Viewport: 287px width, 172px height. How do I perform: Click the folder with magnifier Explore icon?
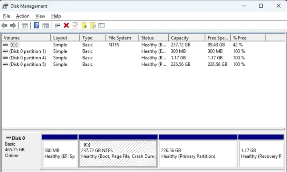[93, 25]
